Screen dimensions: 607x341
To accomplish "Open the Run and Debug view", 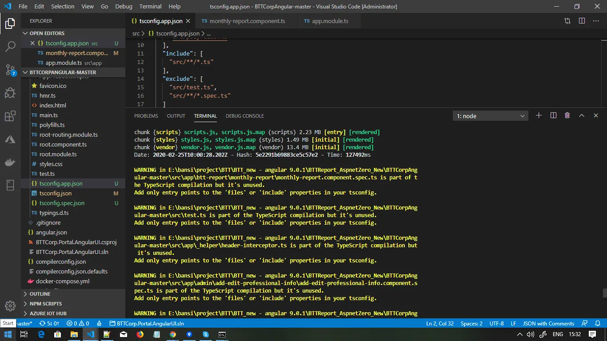I will coord(10,93).
